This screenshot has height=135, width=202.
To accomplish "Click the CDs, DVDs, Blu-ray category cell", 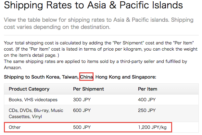I will [x=36, y=113].
